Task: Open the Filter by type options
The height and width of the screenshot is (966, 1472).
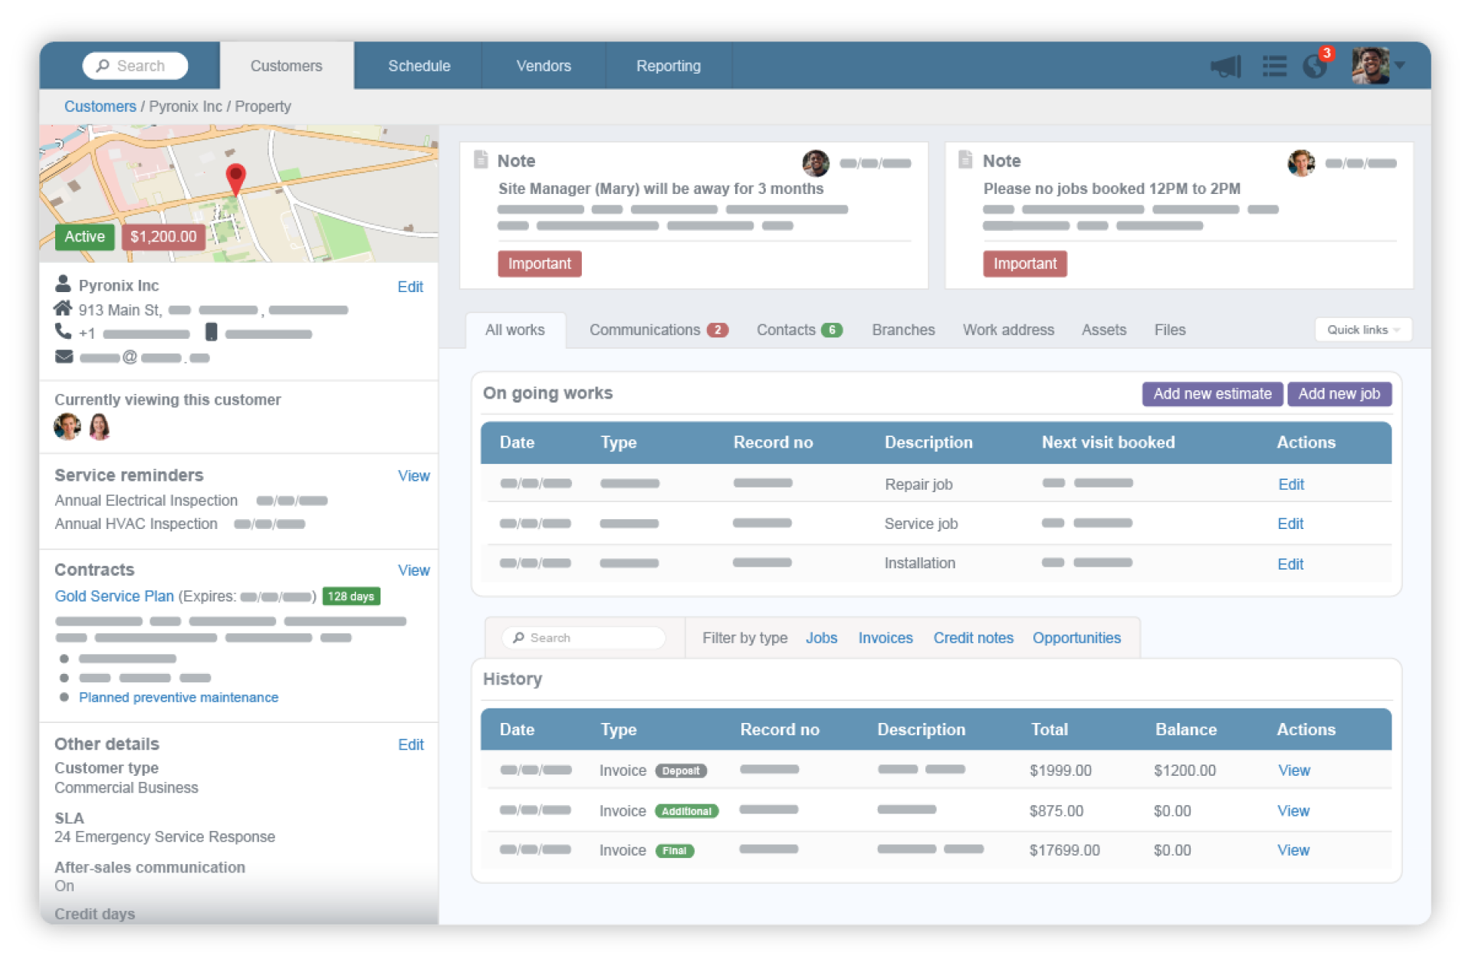Action: point(744,637)
